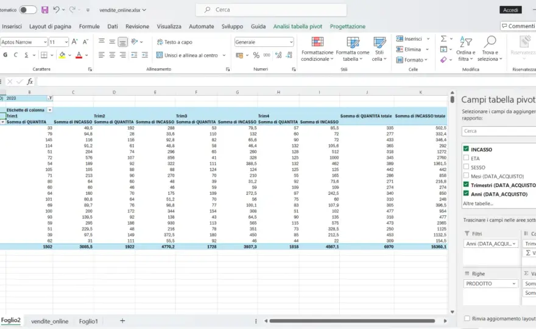
Task: Decrease font size with smaller A icon
Action: pos(85,41)
